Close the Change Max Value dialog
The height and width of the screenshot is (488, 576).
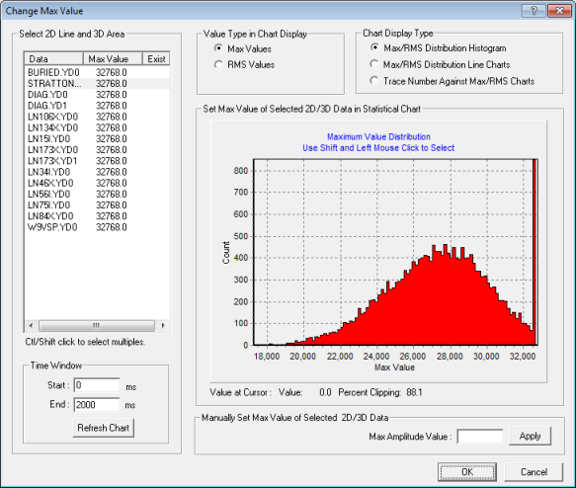(x=559, y=11)
